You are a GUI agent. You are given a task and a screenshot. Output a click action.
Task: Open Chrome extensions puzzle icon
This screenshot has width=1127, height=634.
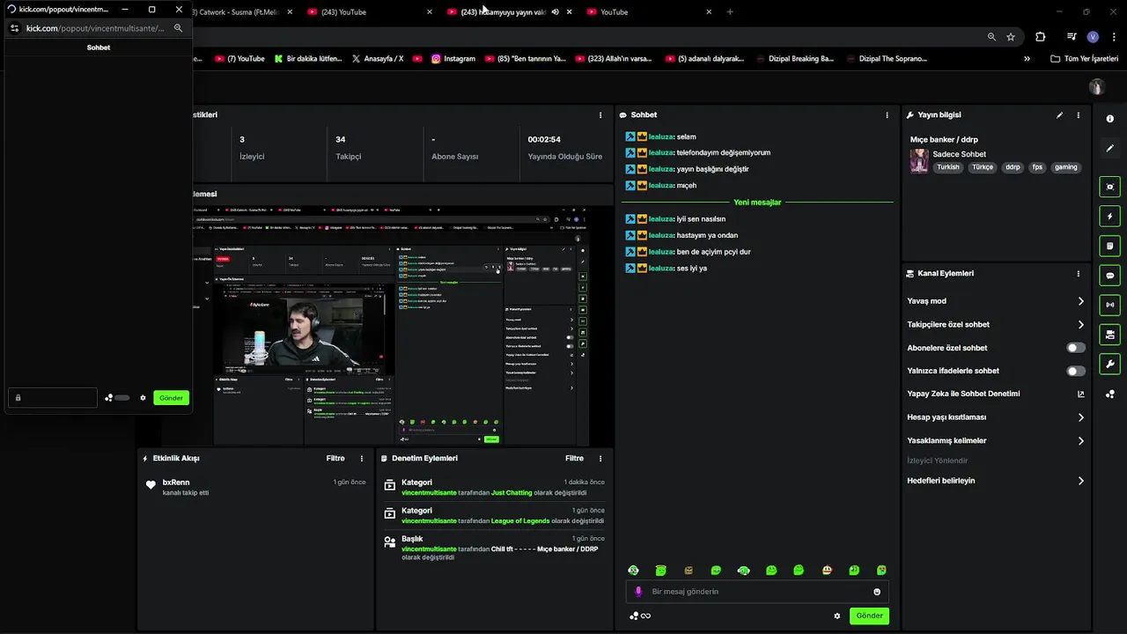1041,37
